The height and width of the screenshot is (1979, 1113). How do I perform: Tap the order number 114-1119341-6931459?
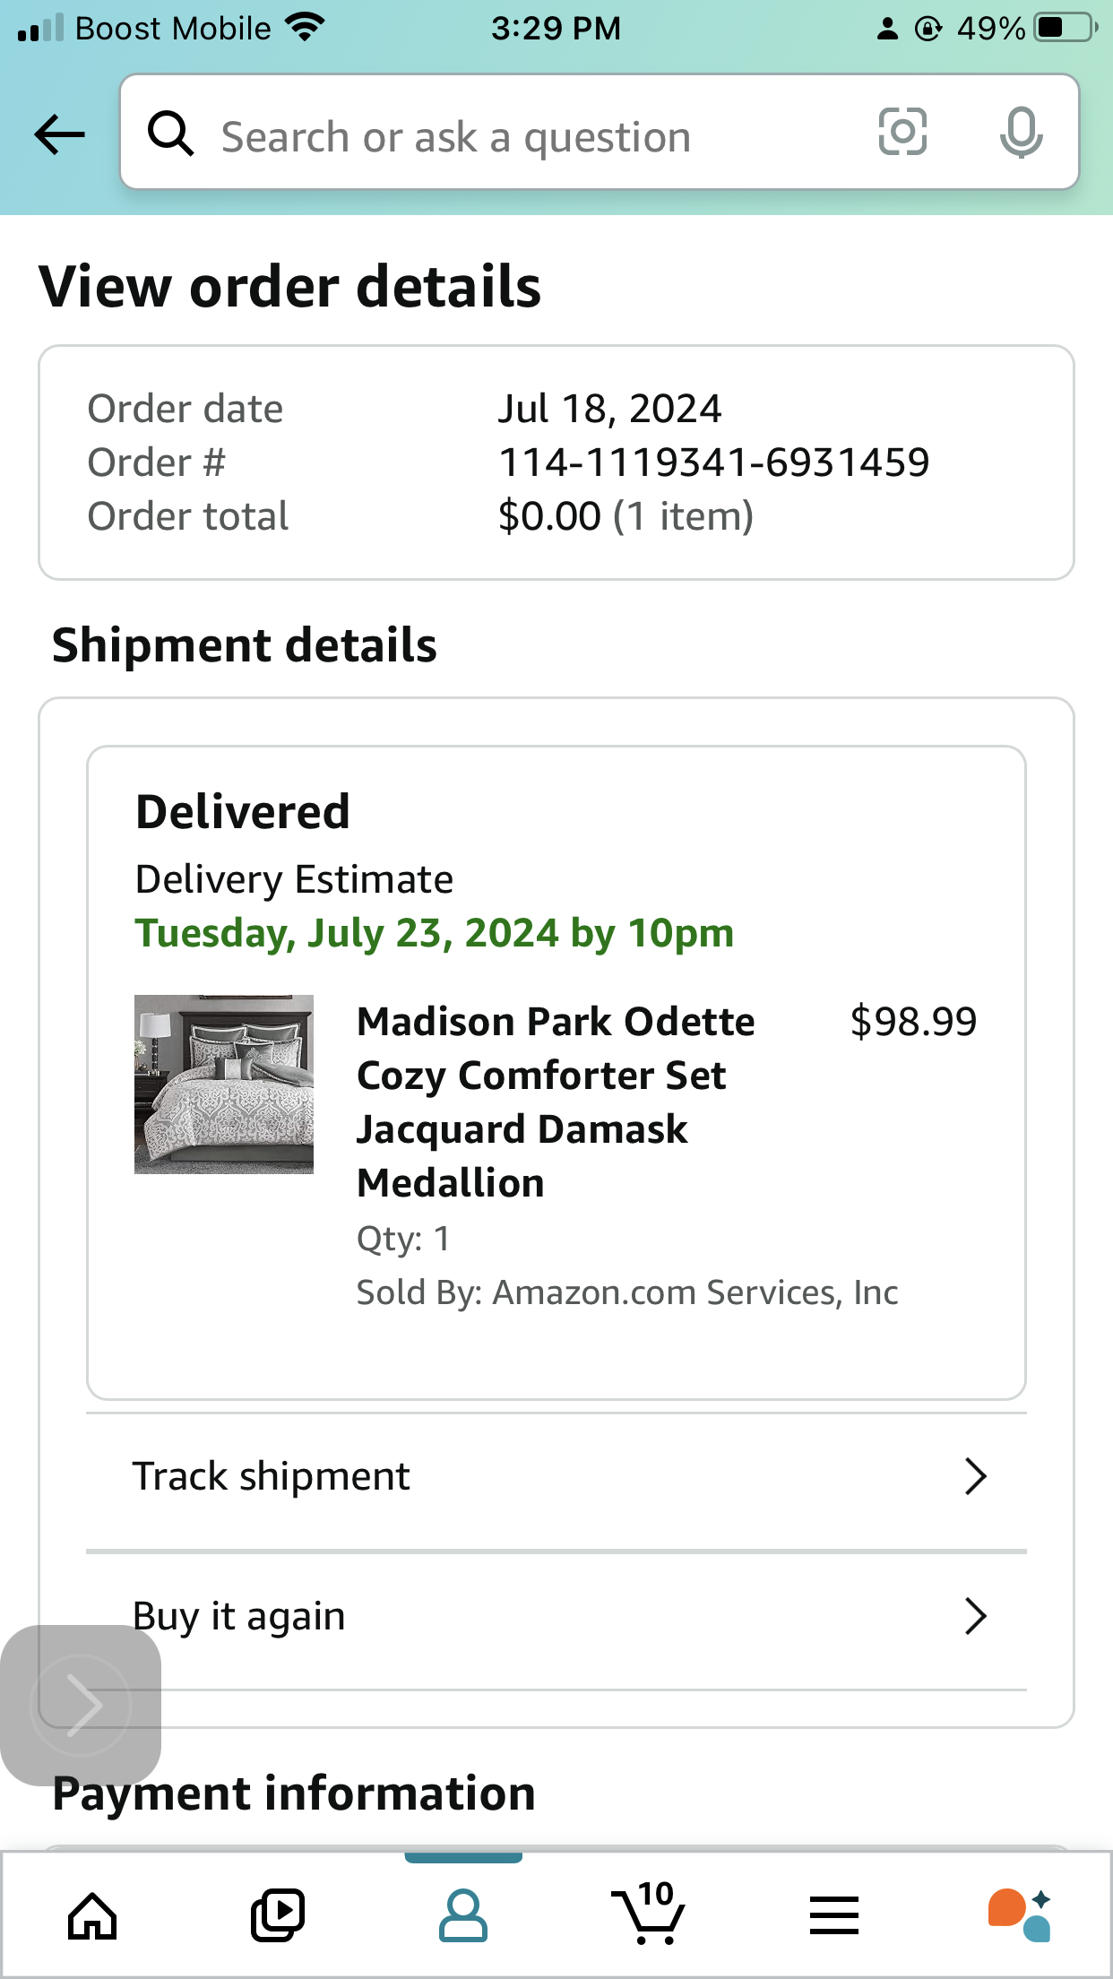click(714, 462)
